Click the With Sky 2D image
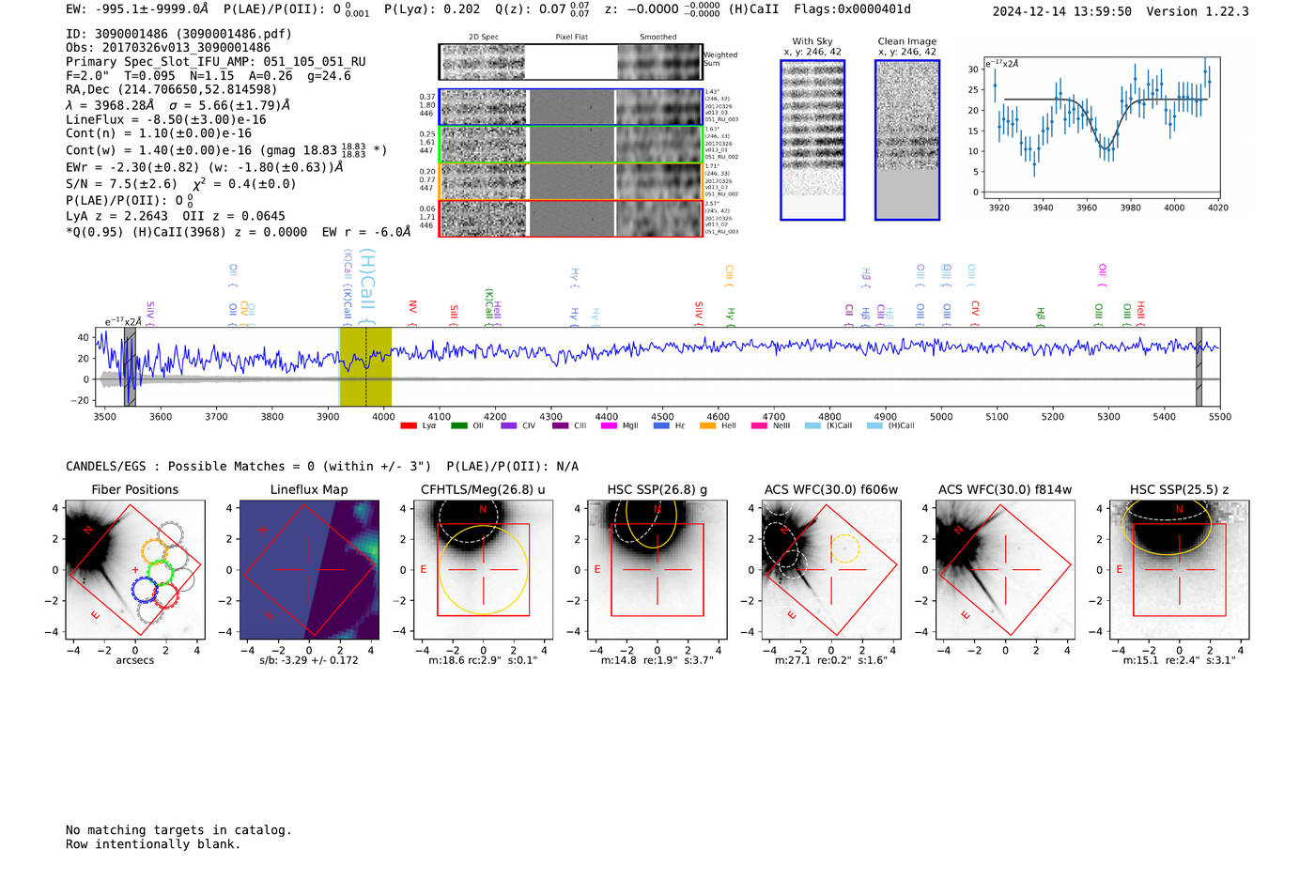Image resolution: width=1315 pixels, height=895 pixels. (812, 140)
